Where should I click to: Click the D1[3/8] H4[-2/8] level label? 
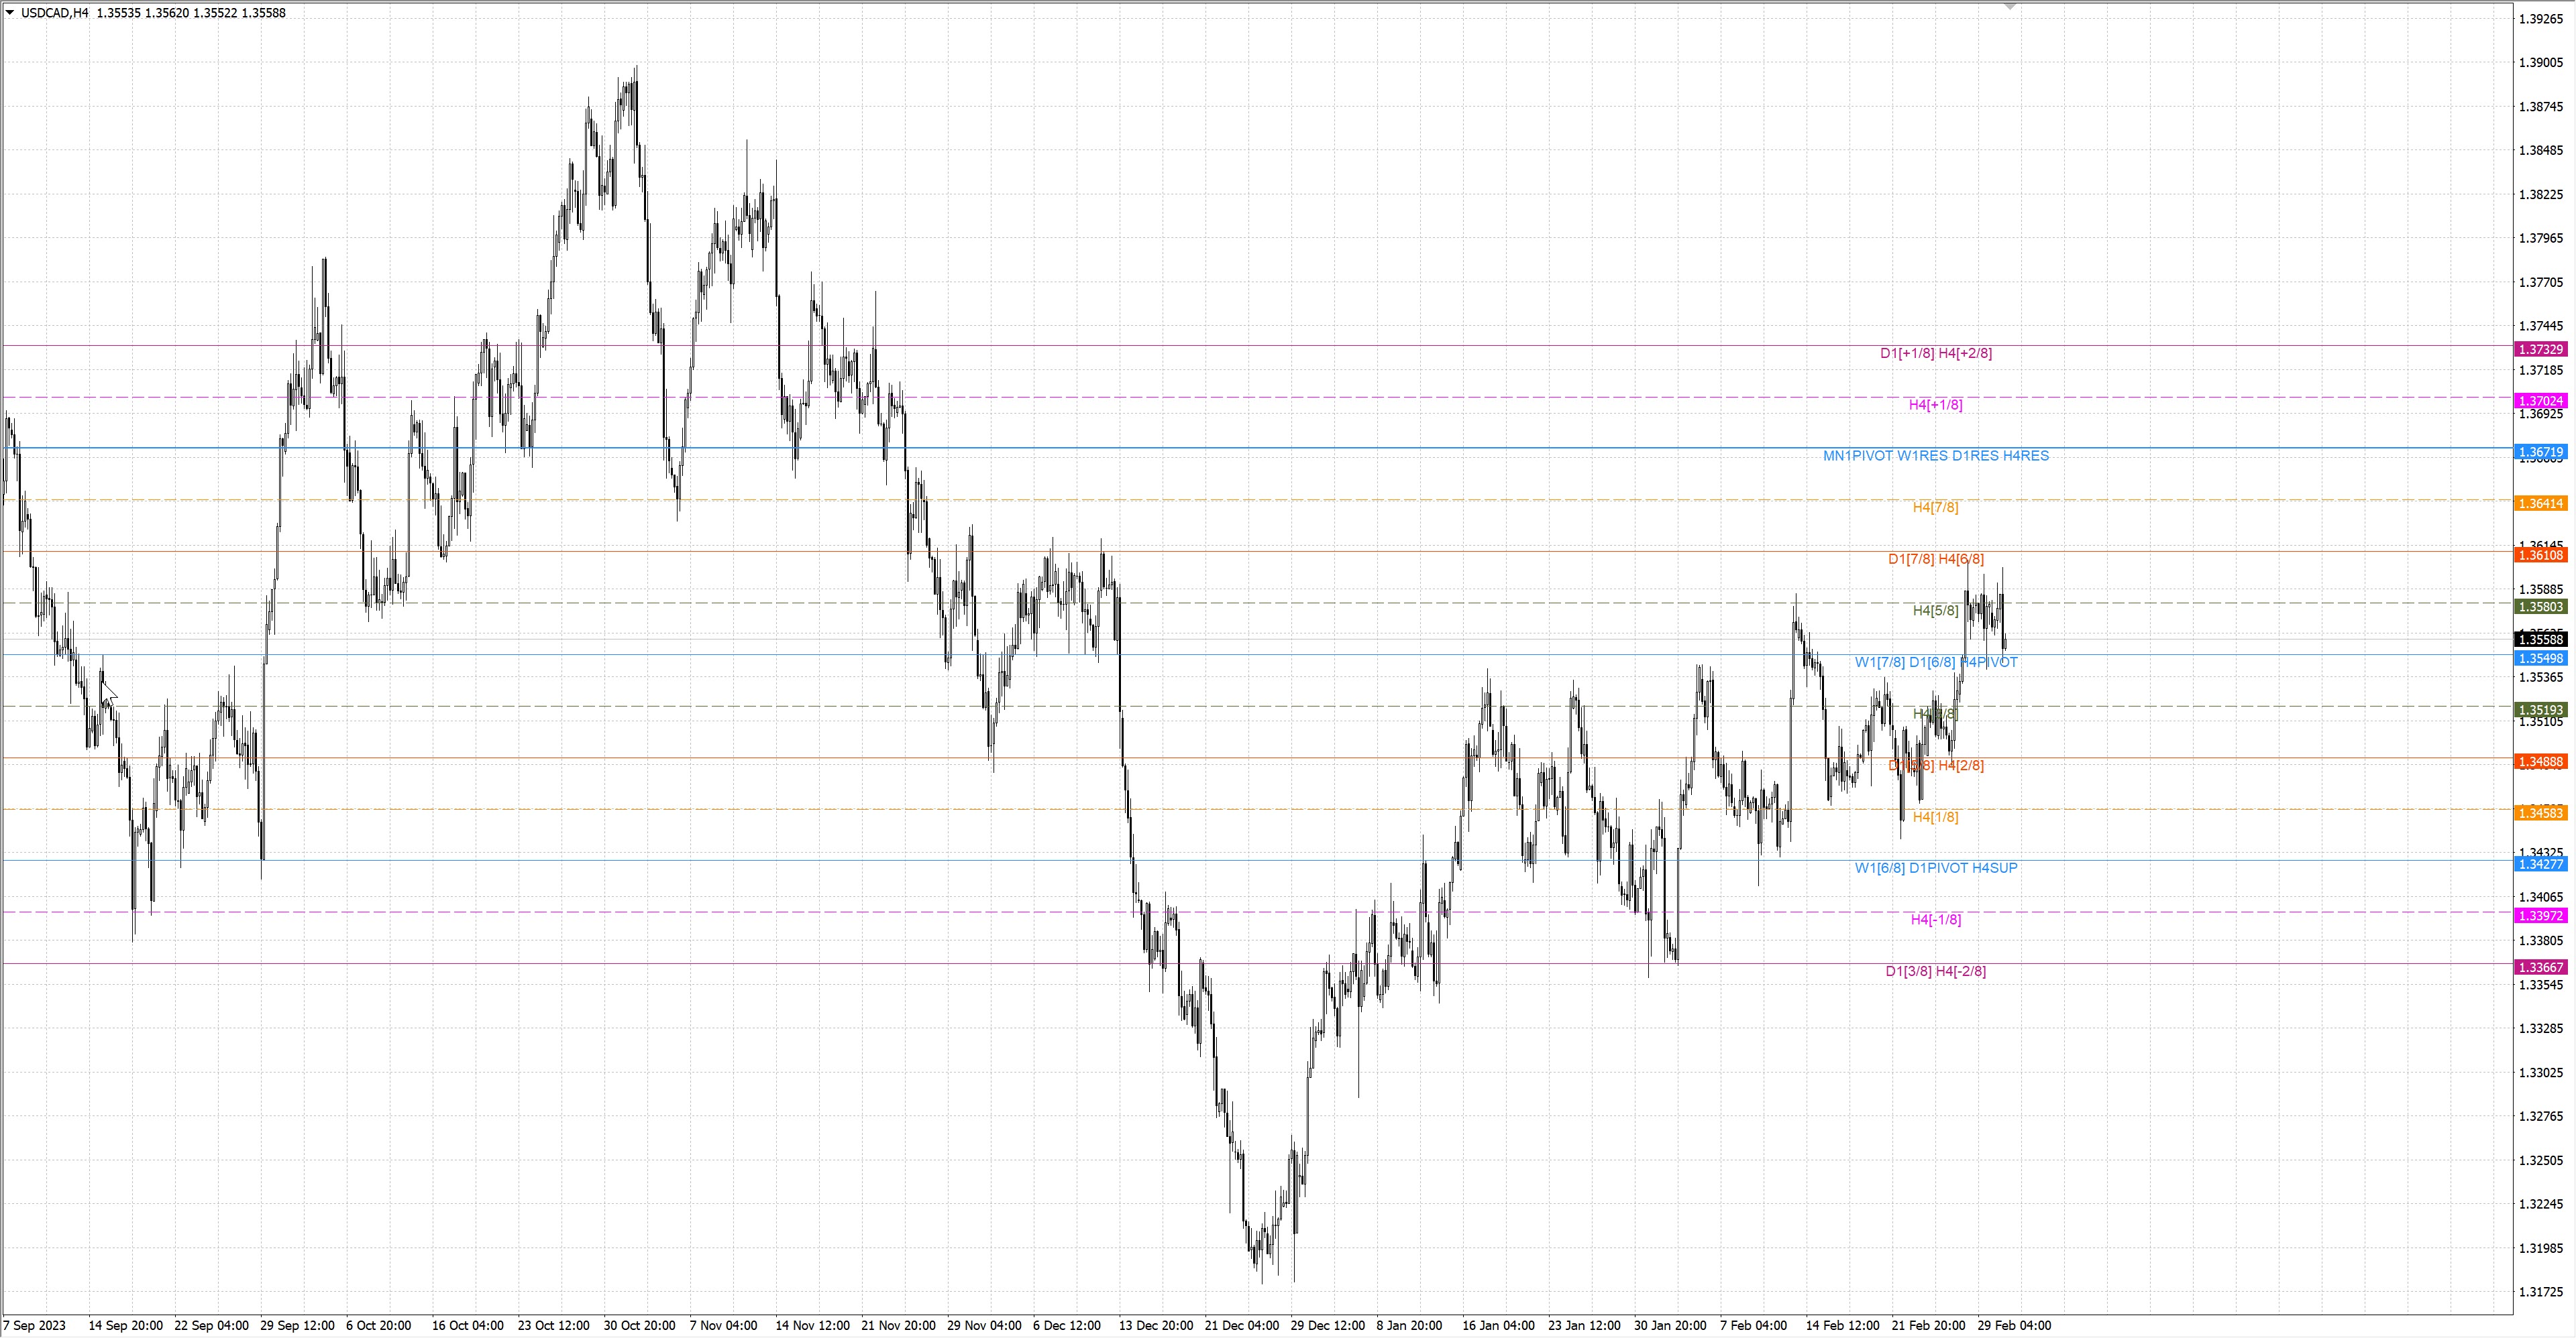click(1935, 971)
